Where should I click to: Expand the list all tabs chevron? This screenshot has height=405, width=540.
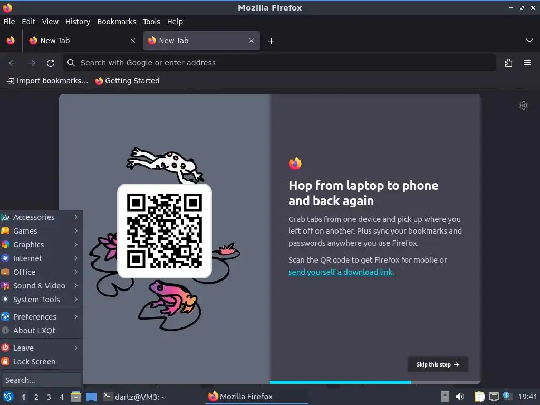[529, 41]
